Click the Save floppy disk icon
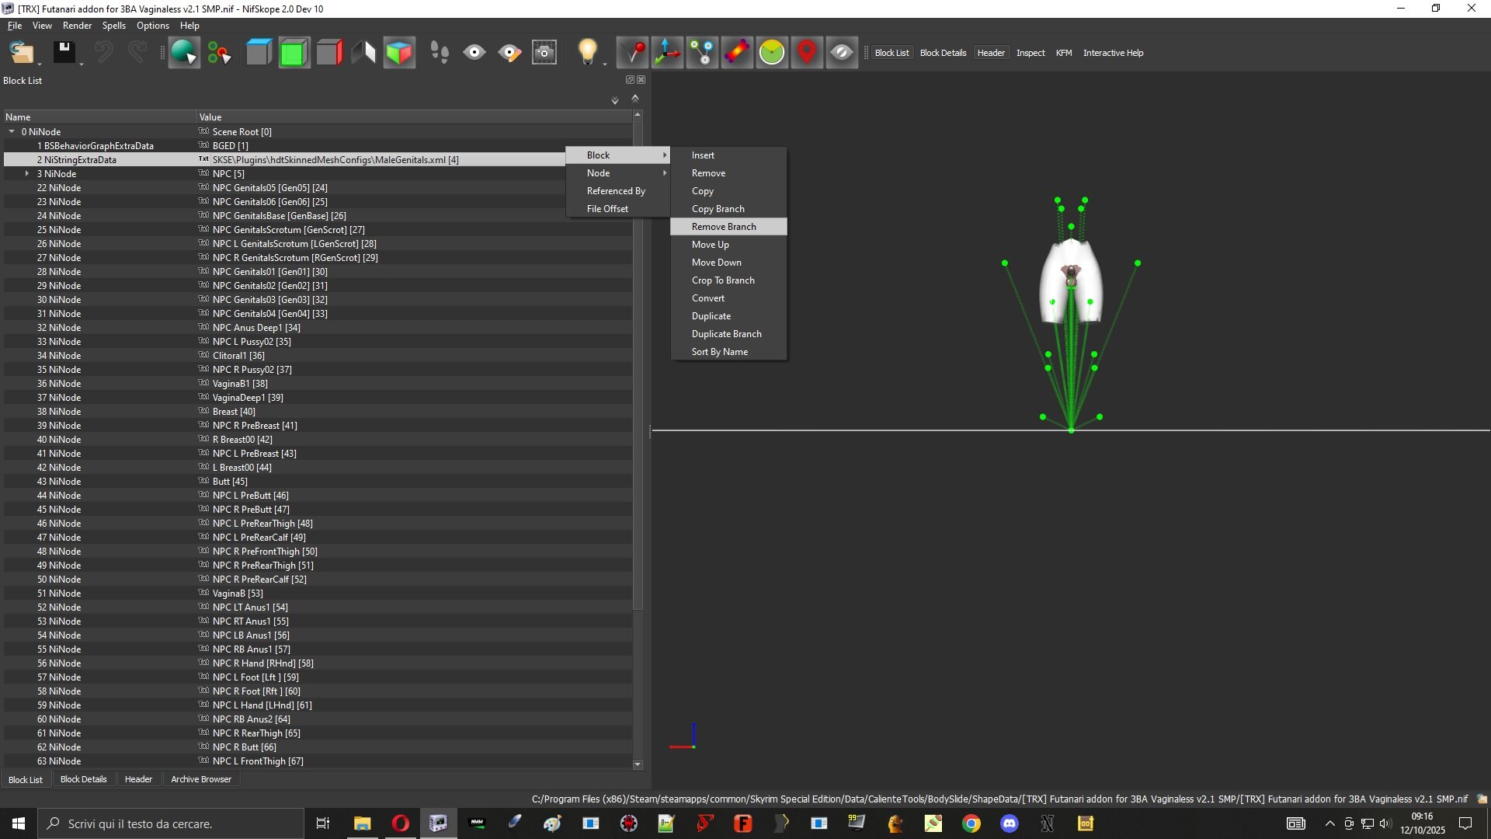 pyautogui.click(x=64, y=53)
